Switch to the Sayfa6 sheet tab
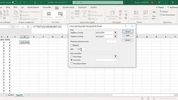 [x=19, y=95]
